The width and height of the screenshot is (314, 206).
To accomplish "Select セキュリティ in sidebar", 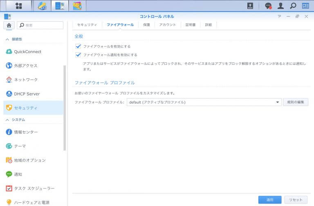I will pyautogui.click(x=33, y=108).
